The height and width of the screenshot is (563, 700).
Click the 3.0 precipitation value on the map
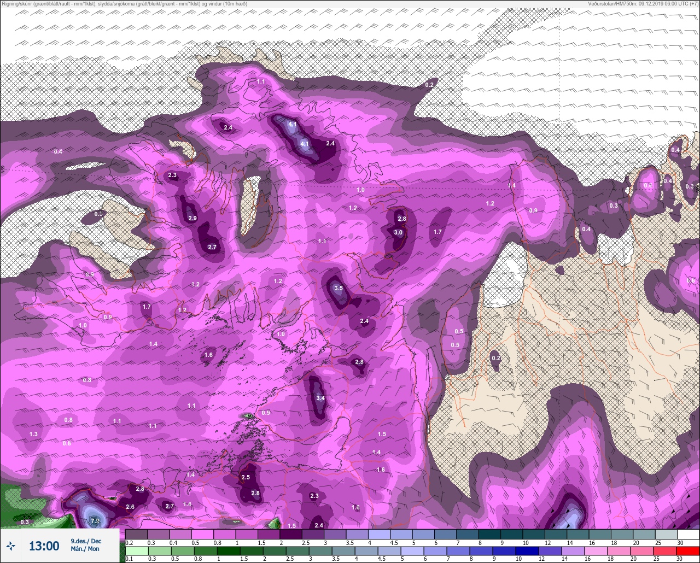coord(398,232)
